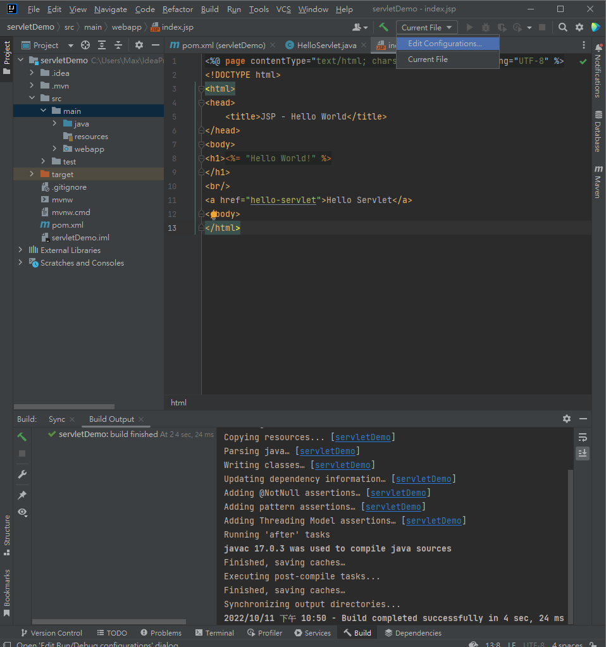
Task: Open the Terminal tool window
Action: pyautogui.click(x=214, y=632)
